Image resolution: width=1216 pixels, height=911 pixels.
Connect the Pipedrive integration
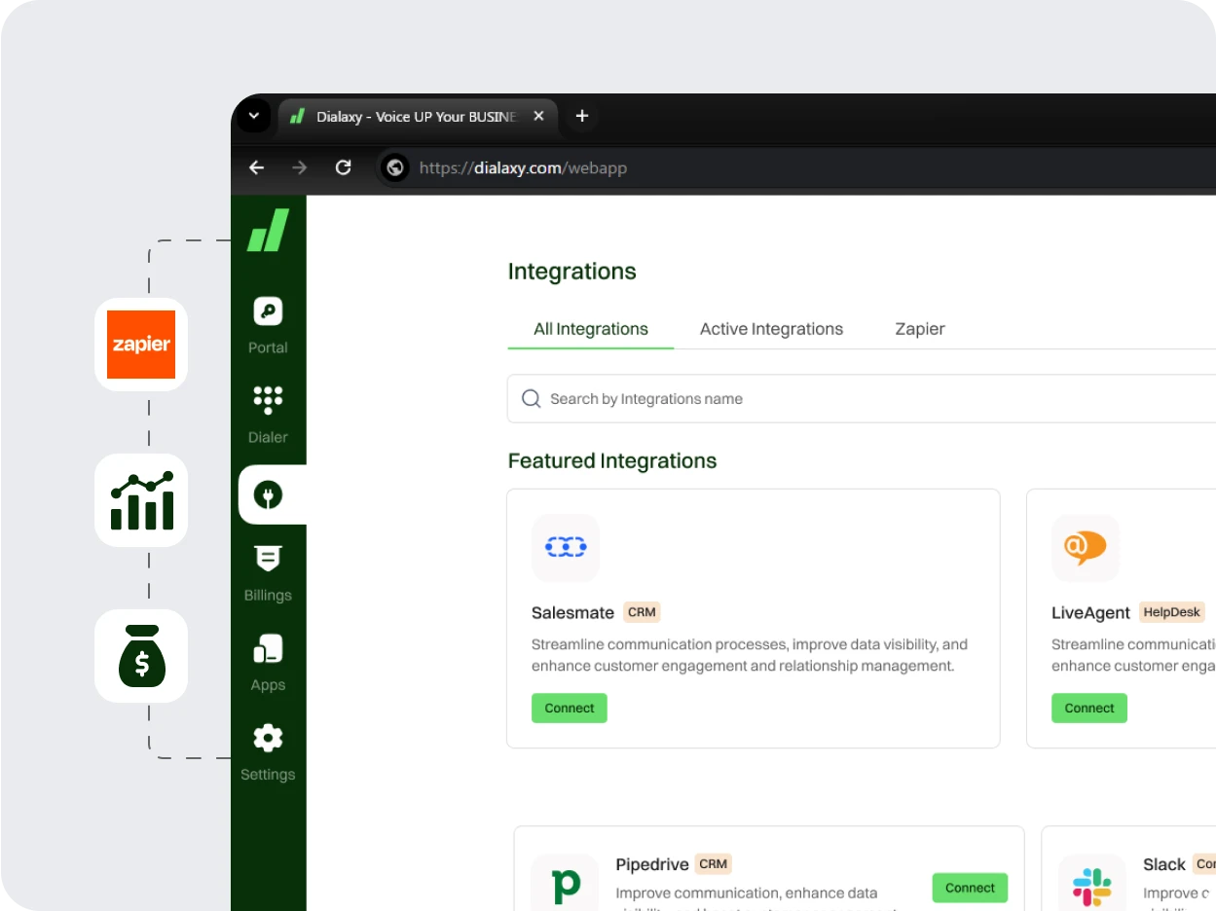tap(970, 888)
